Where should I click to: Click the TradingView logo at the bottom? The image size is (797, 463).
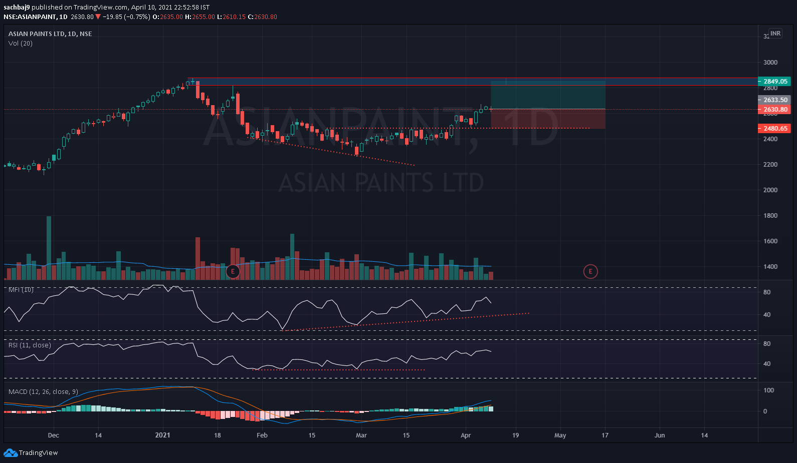(31, 452)
